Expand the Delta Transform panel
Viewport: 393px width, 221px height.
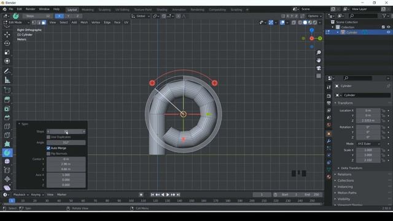[351, 168]
